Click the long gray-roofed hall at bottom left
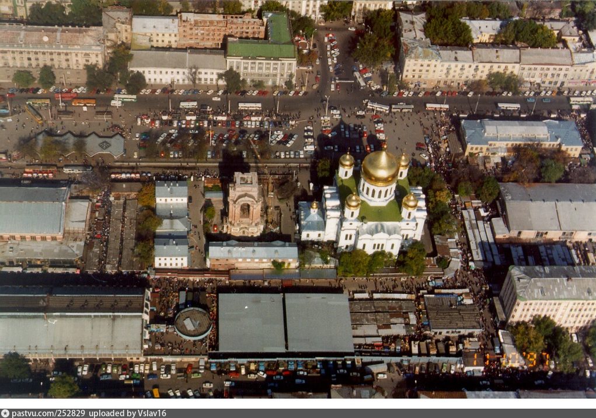 (x=71, y=334)
